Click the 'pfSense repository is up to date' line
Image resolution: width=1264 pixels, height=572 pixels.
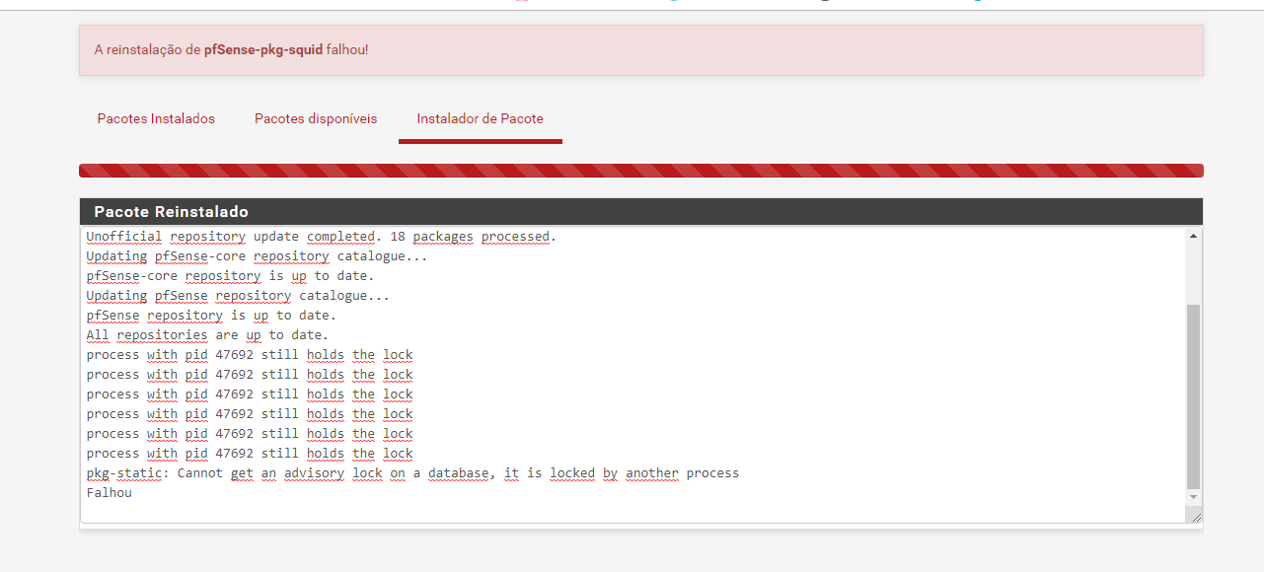pyautogui.click(x=211, y=316)
